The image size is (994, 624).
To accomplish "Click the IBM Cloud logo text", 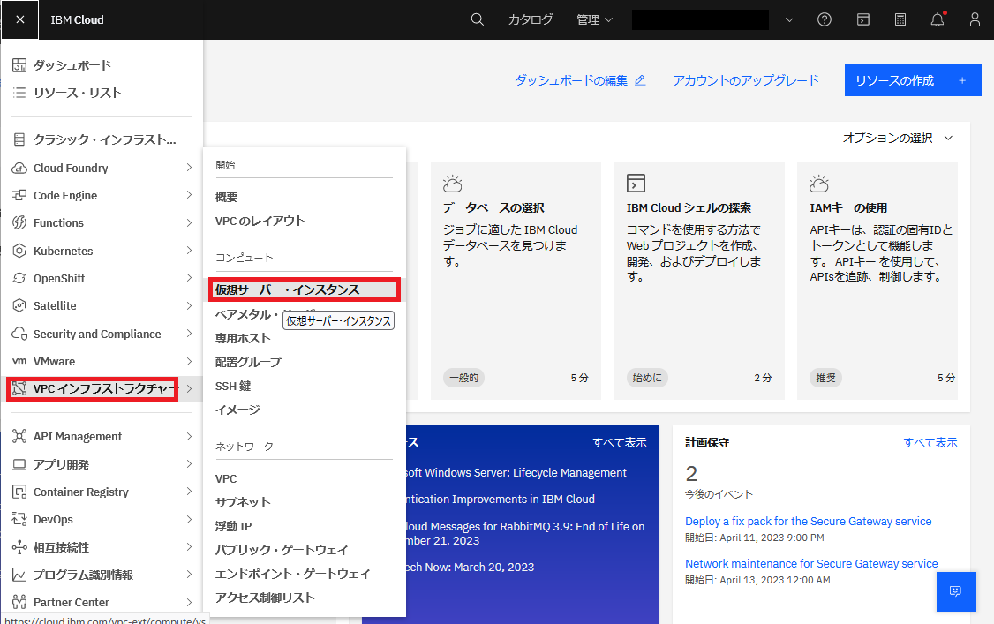I will pos(78,19).
